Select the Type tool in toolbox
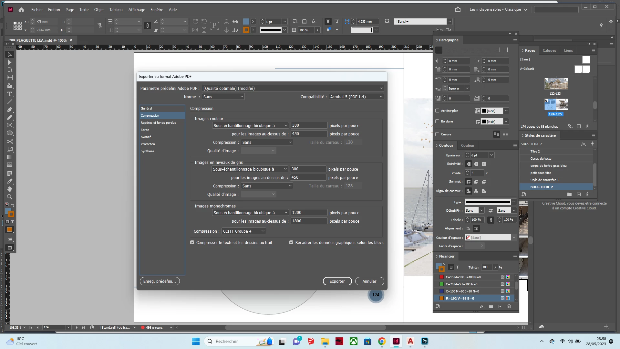This screenshot has height=349, width=620. (x=10, y=94)
